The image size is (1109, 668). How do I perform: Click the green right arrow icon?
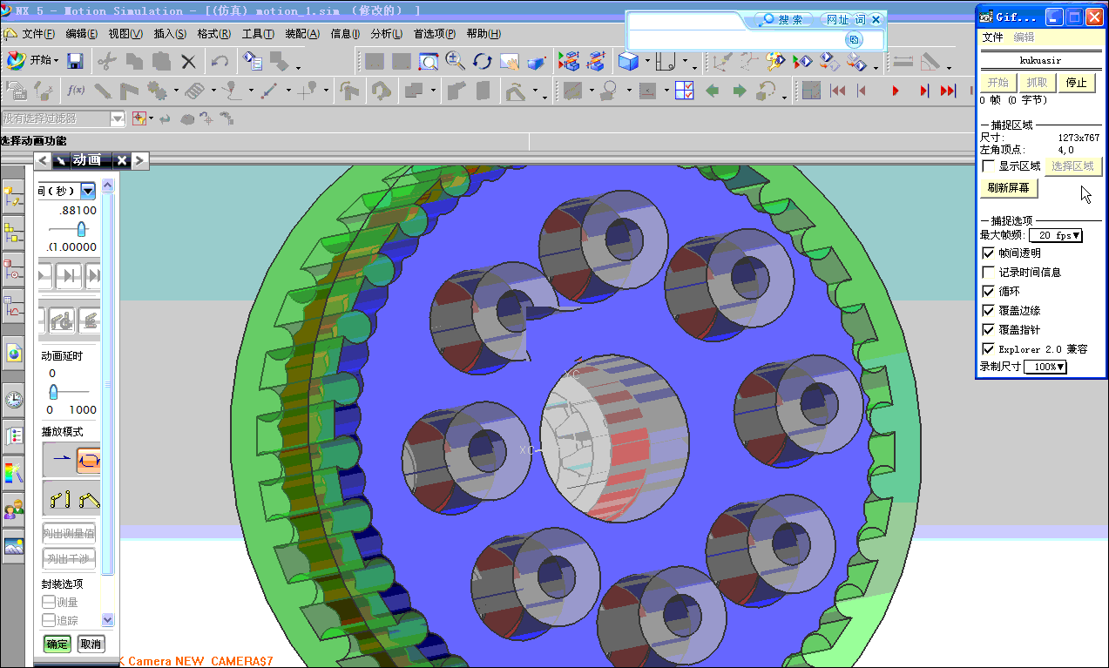click(x=739, y=90)
